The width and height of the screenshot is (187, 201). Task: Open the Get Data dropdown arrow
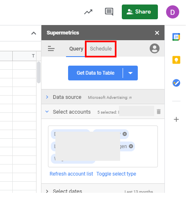130,73
